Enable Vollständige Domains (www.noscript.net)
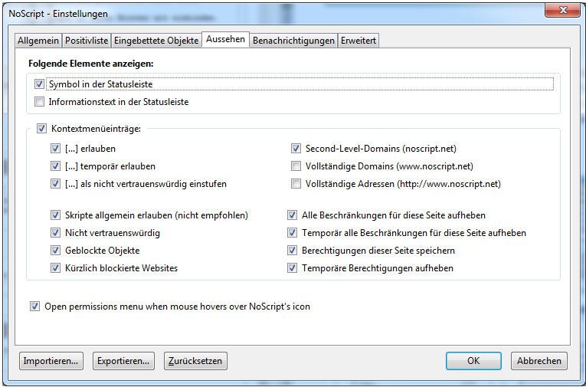Image resolution: width=586 pixels, height=387 pixels. pos(296,166)
